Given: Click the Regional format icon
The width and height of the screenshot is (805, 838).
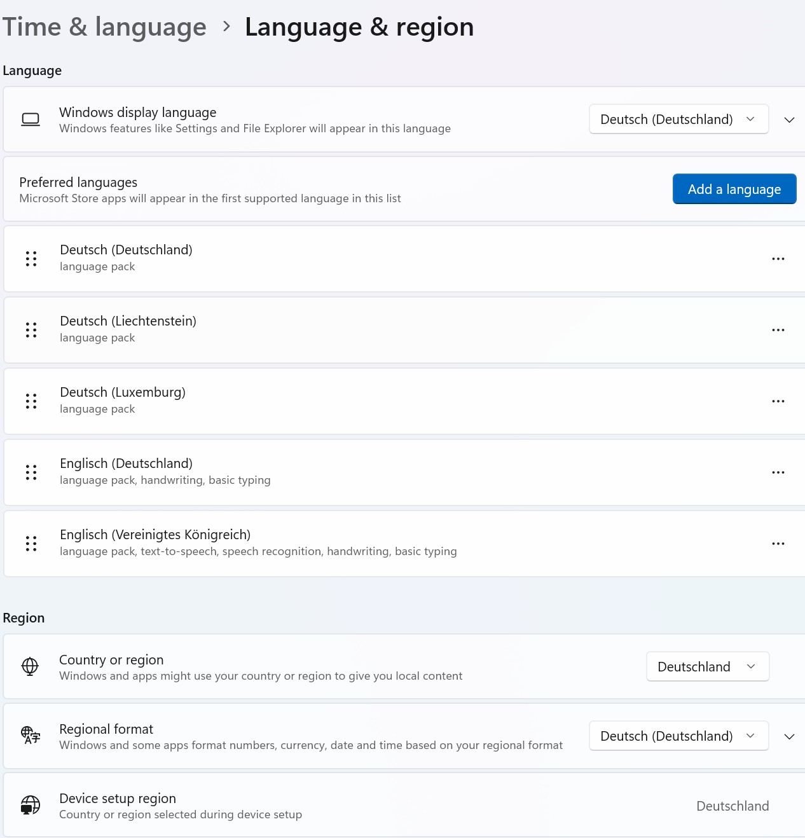Looking at the screenshot, I should (x=30, y=736).
